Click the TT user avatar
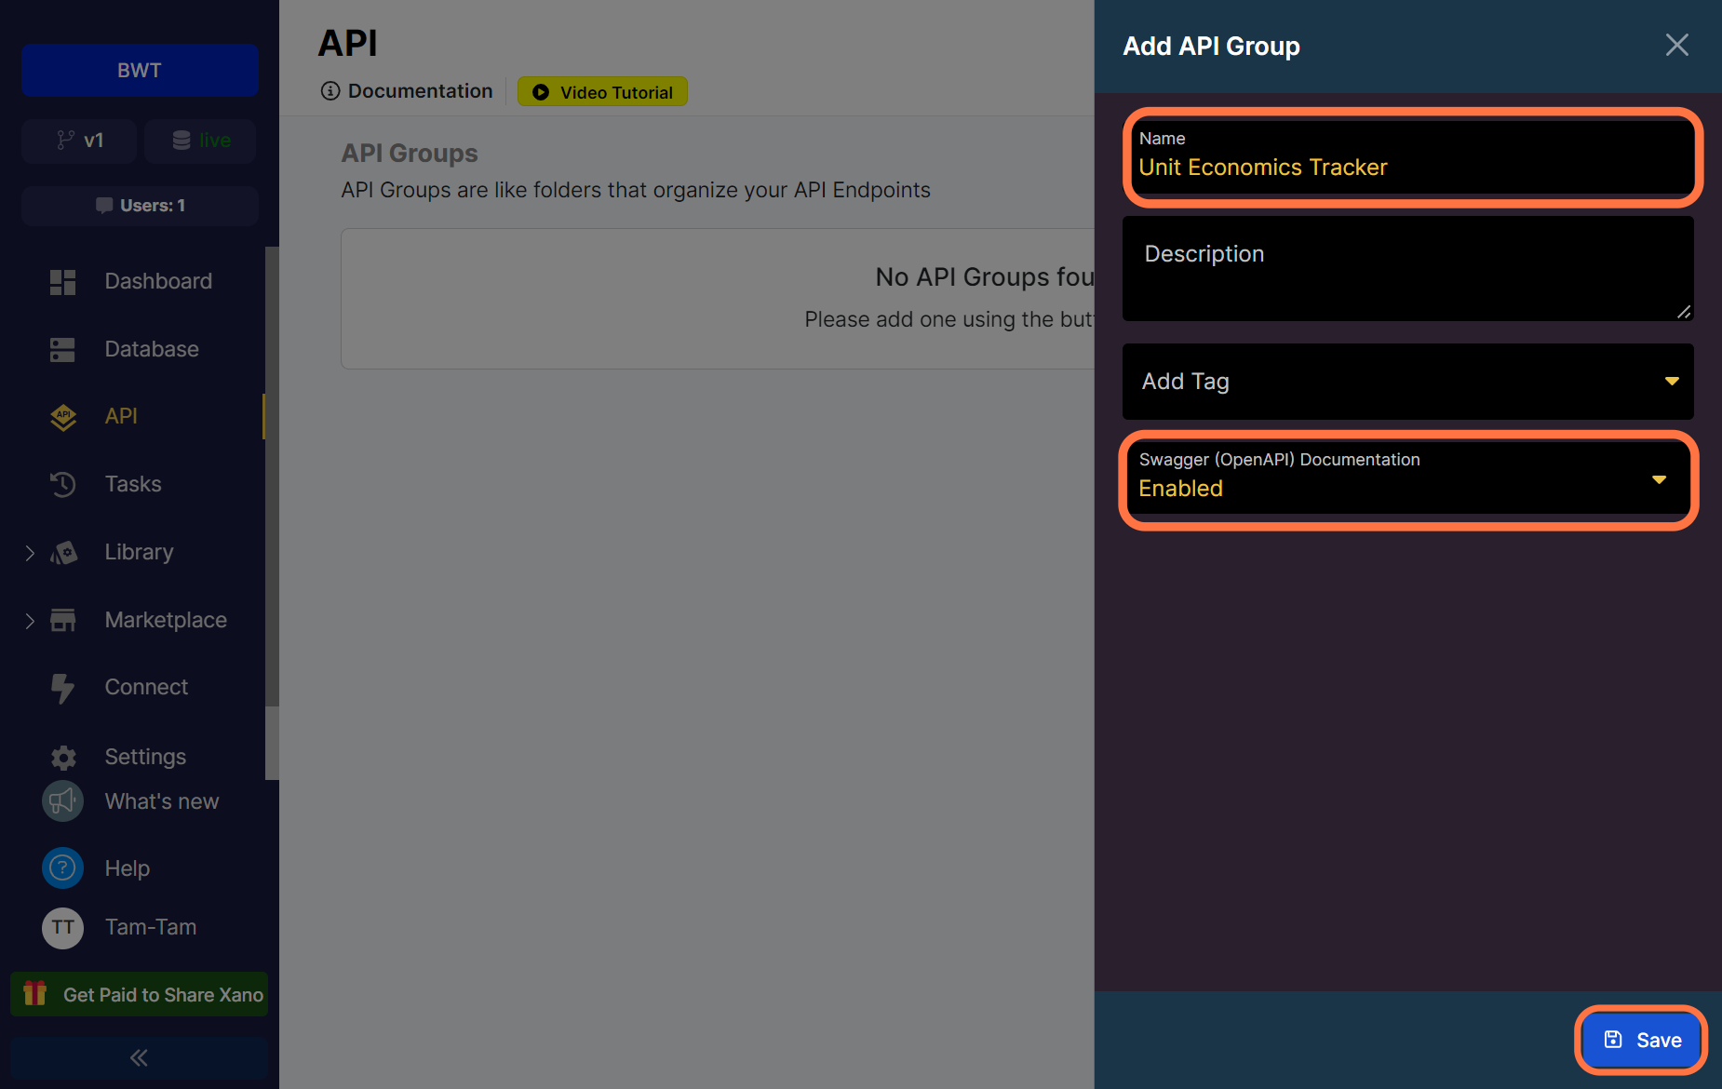The image size is (1722, 1089). [x=62, y=928]
